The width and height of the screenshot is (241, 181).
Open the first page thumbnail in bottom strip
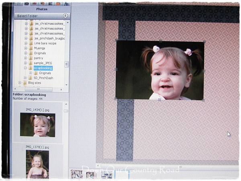77,174
